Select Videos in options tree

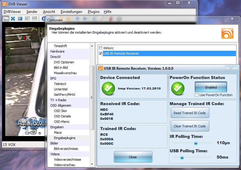55,154
